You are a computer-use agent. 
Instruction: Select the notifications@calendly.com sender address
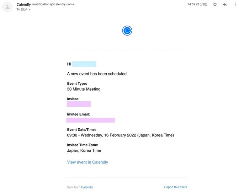(x=53, y=4)
